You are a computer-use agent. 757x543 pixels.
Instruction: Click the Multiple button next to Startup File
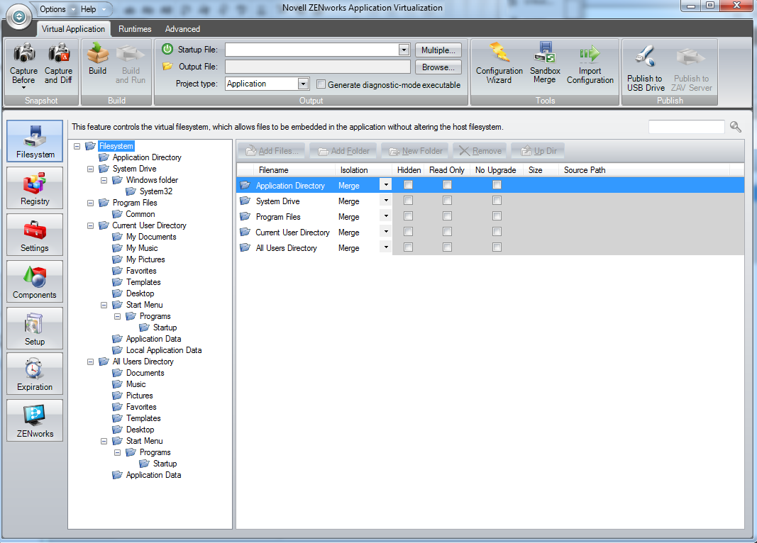pyautogui.click(x=438, y=50)
